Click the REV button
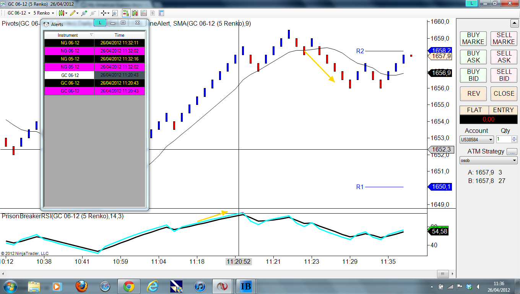 (473, 93)
